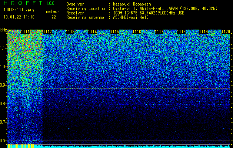Screen dimensions: 233x148
Task: Click the date stamp 10.01.22 11:10
Action: pyautogui.click(x=19, y=17)
